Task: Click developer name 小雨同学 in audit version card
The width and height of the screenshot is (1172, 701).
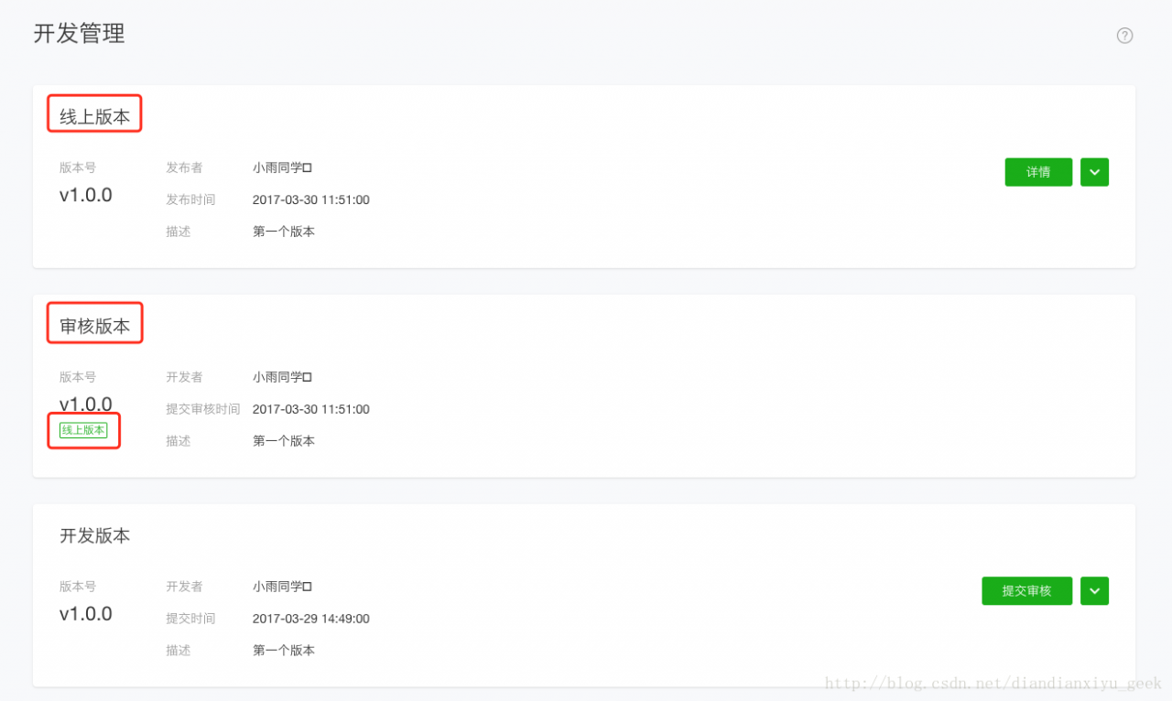Action: point(282,376)
